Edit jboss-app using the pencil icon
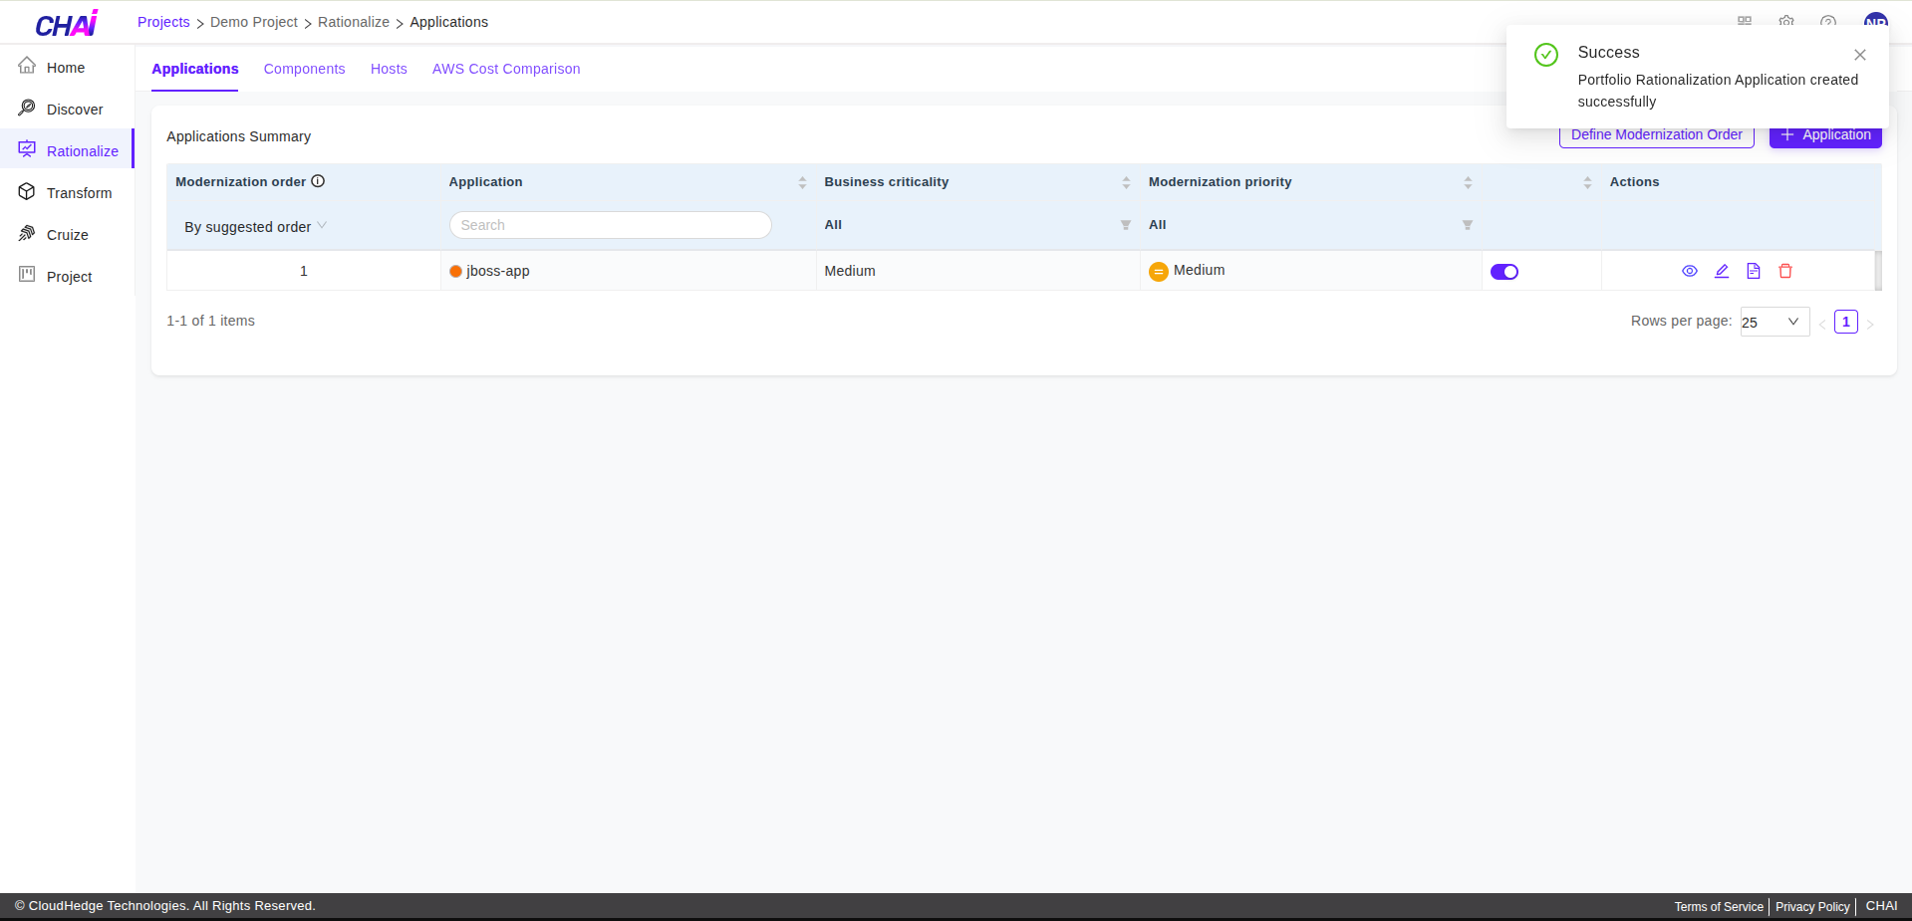The height and width of the screenshot is (921, 1912). point(1721,270)
